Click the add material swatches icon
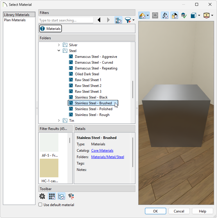217x218 pixels. pyautogui.click(x=71, y=196)
